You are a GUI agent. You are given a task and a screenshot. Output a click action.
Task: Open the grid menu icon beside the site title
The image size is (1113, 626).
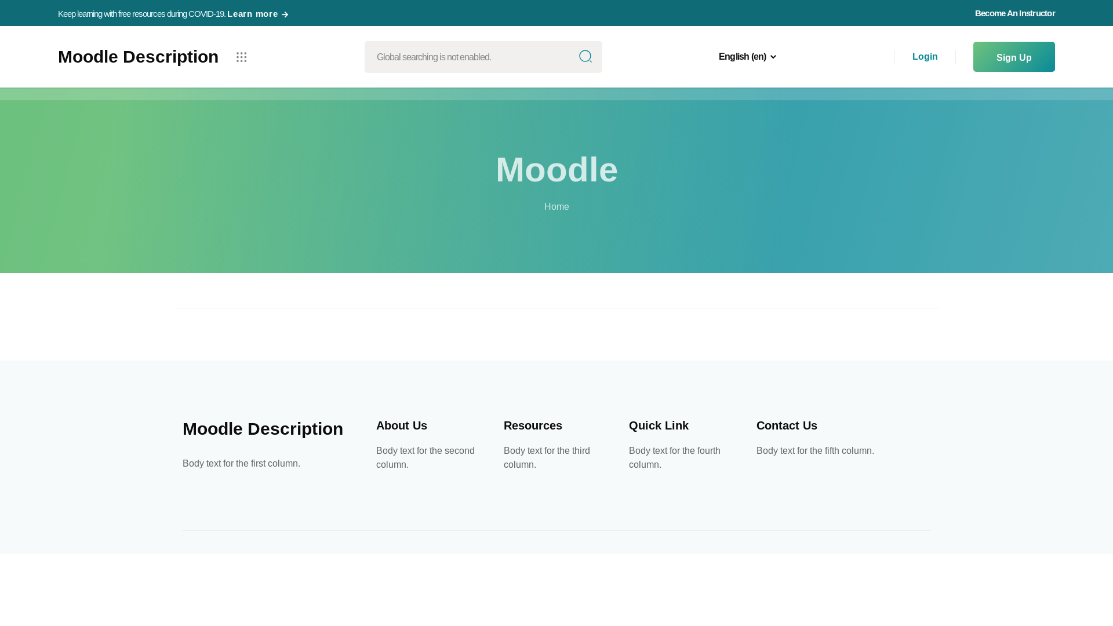click(x=242, y=57)
